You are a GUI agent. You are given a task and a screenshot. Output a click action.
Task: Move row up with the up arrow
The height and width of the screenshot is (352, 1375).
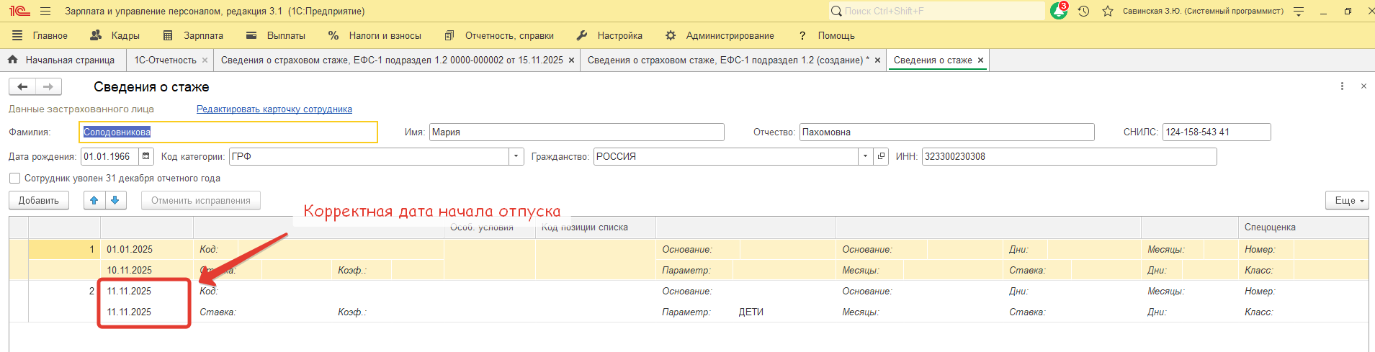pos(94,201)
